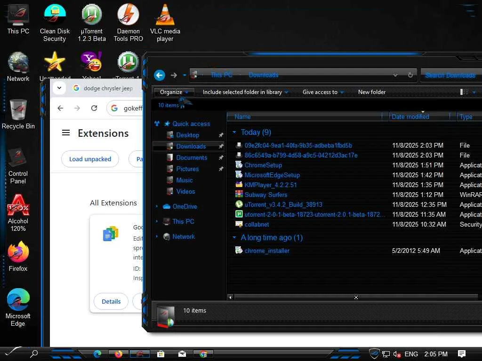This screenshot has height=361, width=482.
Task: Open the Mail app on taskbar
Action: point(182,354)
